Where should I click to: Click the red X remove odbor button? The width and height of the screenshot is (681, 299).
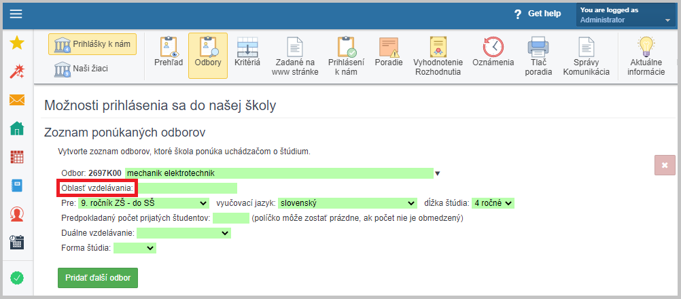[665, 165]
